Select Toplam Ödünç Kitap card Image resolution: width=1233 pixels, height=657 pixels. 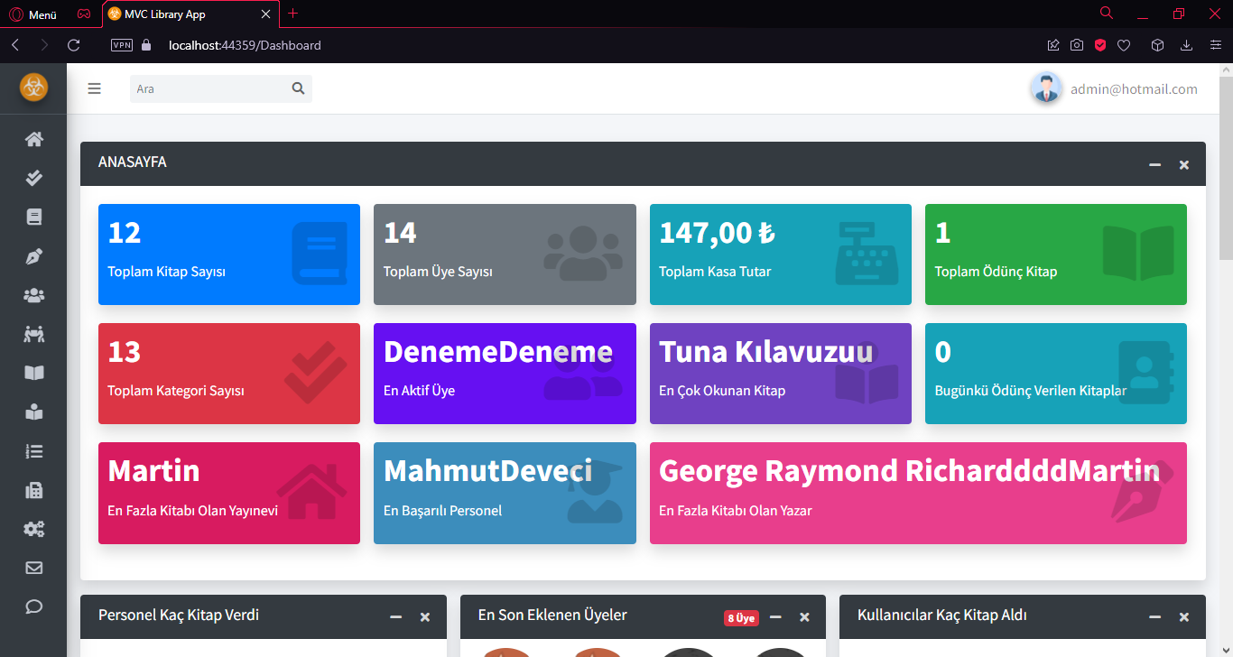[x=1056, y=254]
